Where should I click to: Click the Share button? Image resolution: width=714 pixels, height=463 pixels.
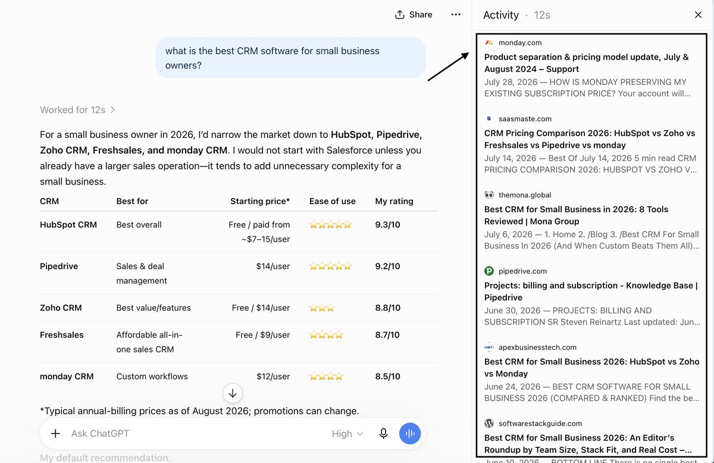coord(414,14)
